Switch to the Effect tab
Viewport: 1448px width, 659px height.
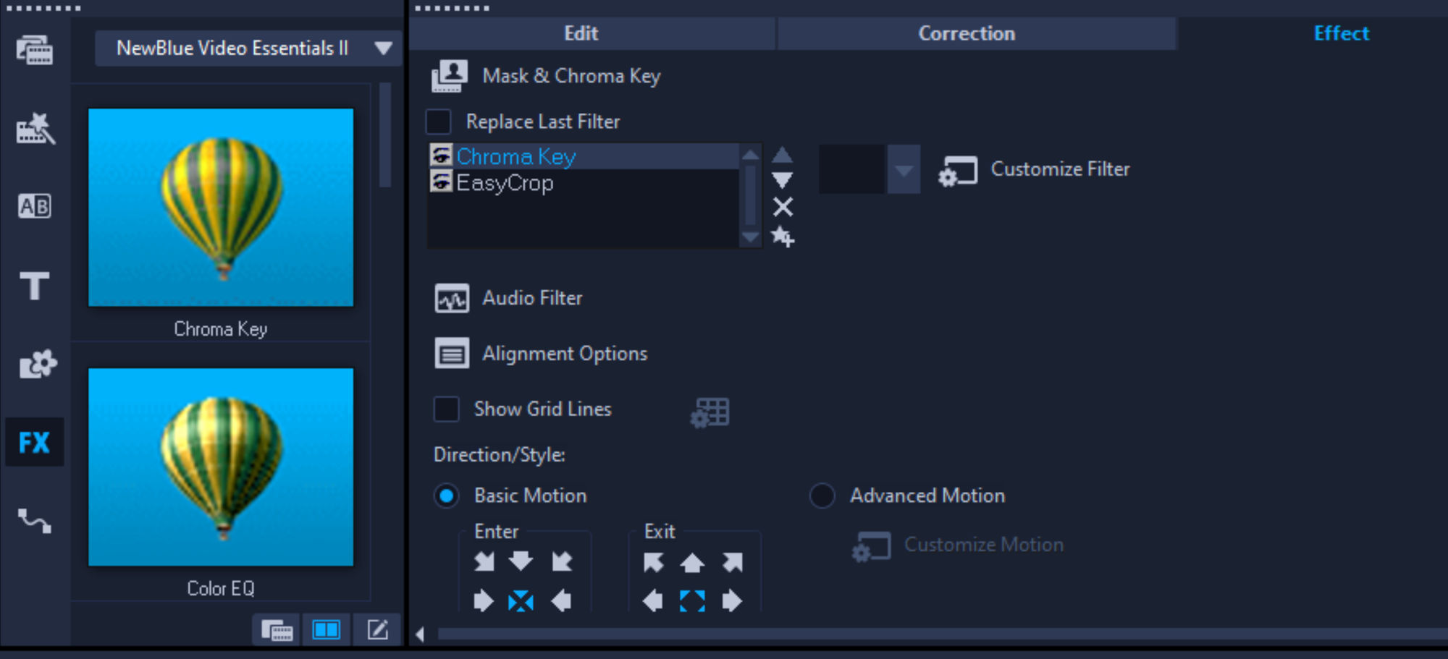[x=1341, y=33]
